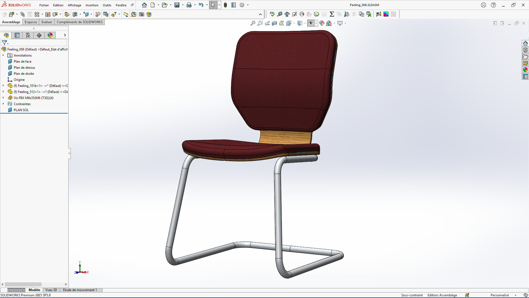
Task: Switch to the DisplayManager color ball tab
Action: point(50,35)
